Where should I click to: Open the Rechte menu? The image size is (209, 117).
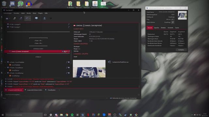point(29,13)
